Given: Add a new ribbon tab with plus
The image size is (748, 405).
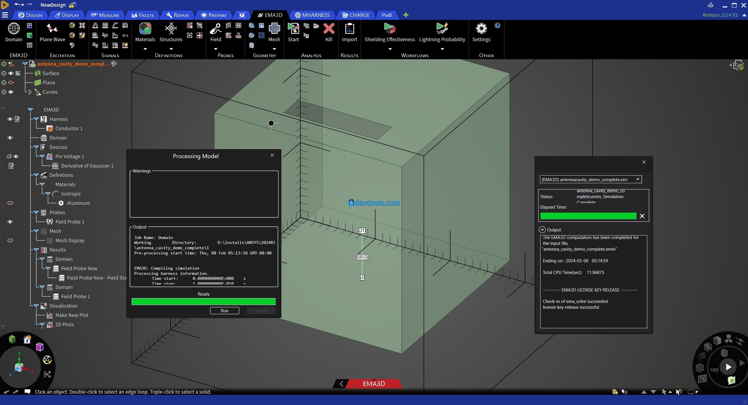Looking at the screenshot, I should [x=406, y=15].
